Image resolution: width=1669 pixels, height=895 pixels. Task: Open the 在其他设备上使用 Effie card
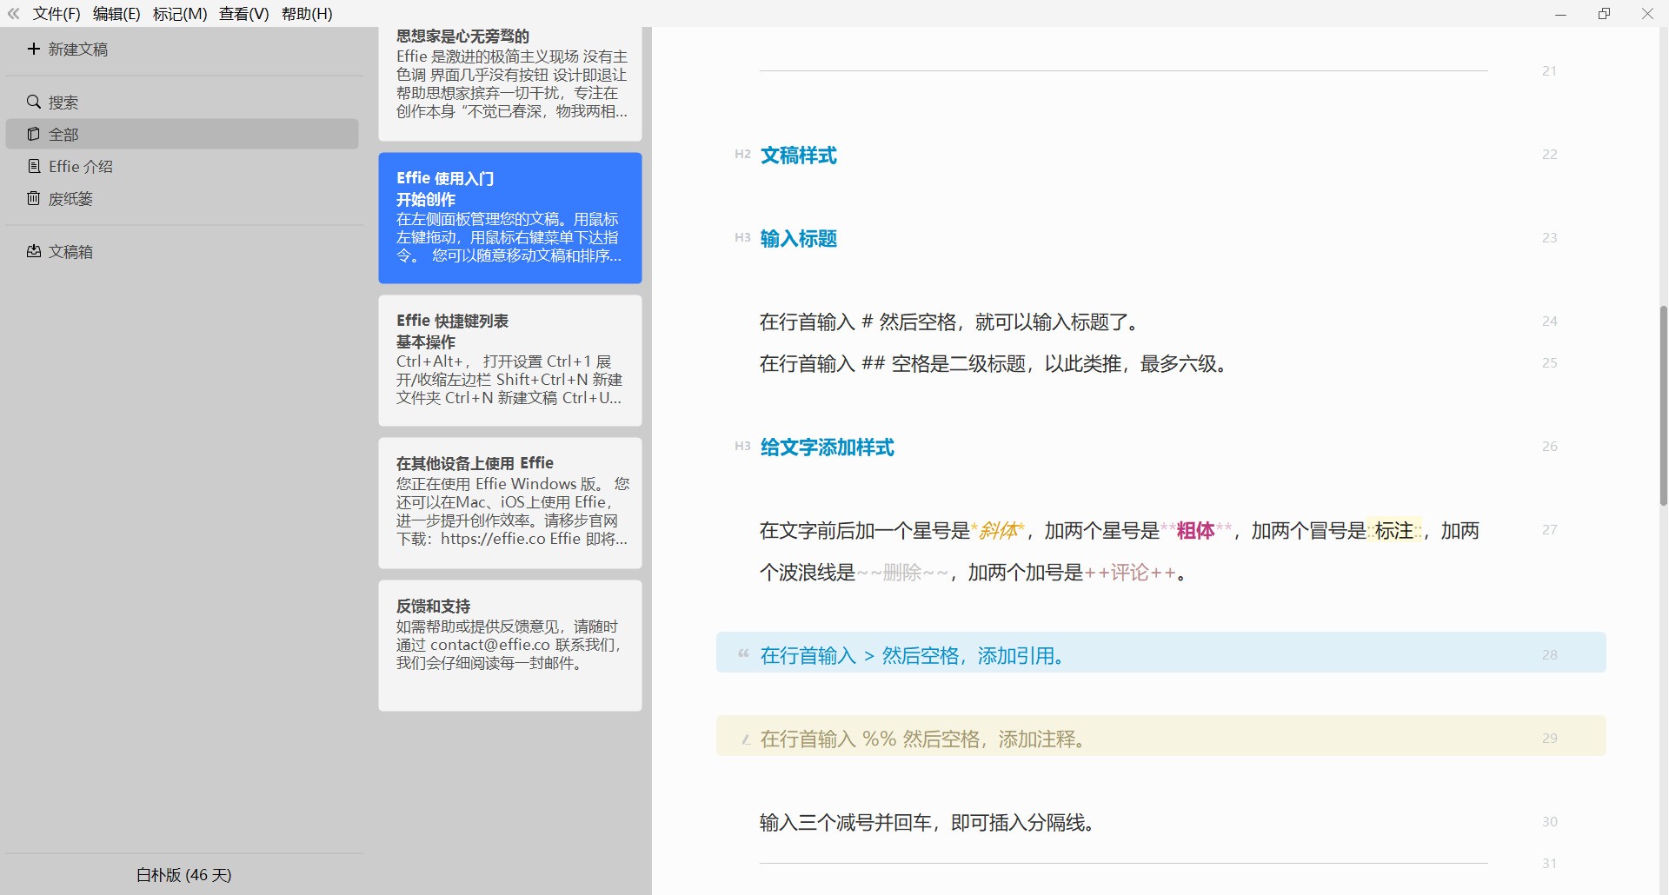[510, 503]
